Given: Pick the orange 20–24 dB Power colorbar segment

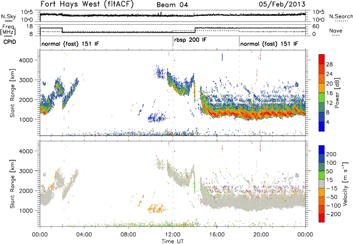Looking at the screenshot, I should click(x=322, y=78).
